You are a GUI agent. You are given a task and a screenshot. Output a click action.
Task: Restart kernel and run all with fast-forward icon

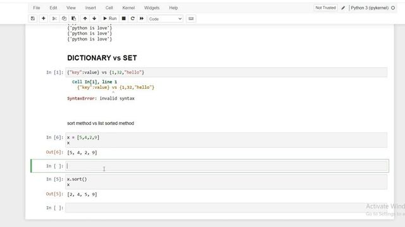point(142,18)
